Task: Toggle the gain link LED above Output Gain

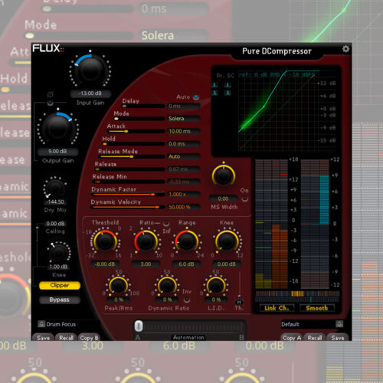Action: tap(51, 103)
